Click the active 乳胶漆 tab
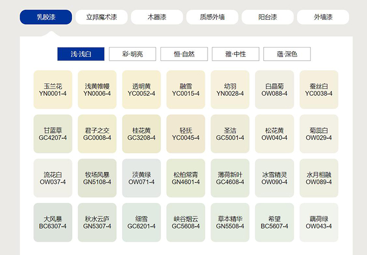Viewport: 367px width, 255px height. [x=46, y=17]
